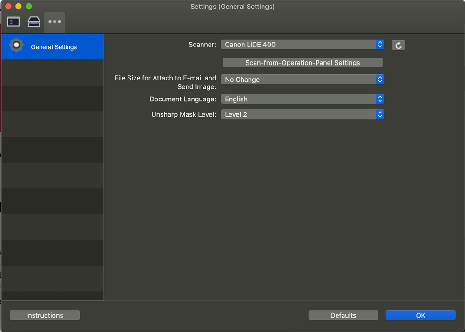Zoom the window with the green traffic light
This screenshot has width=465, height=332.
[x=28, y=6]
